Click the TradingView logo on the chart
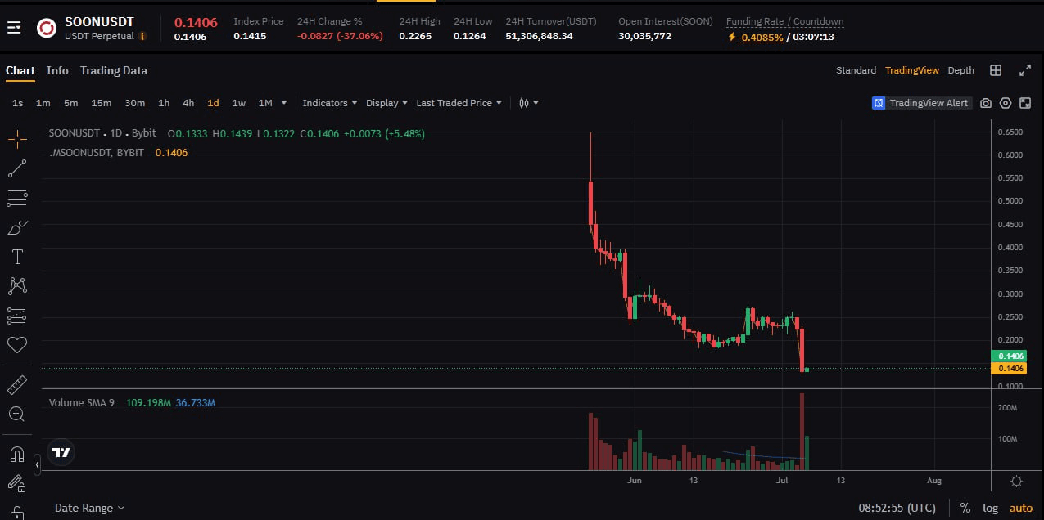The width and height of the screenshot is (1044, 520). [x=61, y=451]
